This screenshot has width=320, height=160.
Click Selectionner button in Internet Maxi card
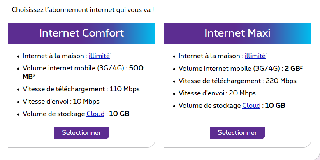click(x=238, y=133)
